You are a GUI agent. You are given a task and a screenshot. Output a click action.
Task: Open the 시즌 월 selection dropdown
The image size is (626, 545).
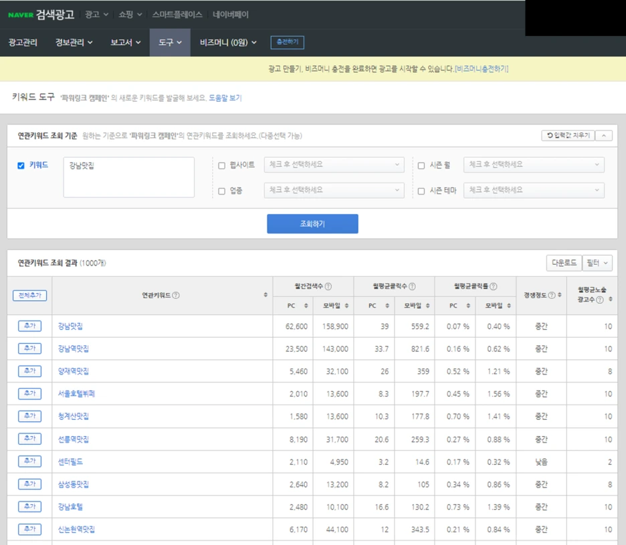point(534,165)
